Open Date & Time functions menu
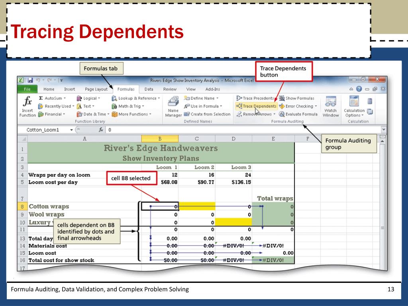 pos(92,114)
